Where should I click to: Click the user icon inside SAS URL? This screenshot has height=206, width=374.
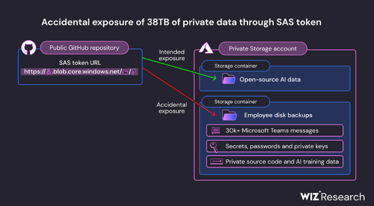pos(48,72)
